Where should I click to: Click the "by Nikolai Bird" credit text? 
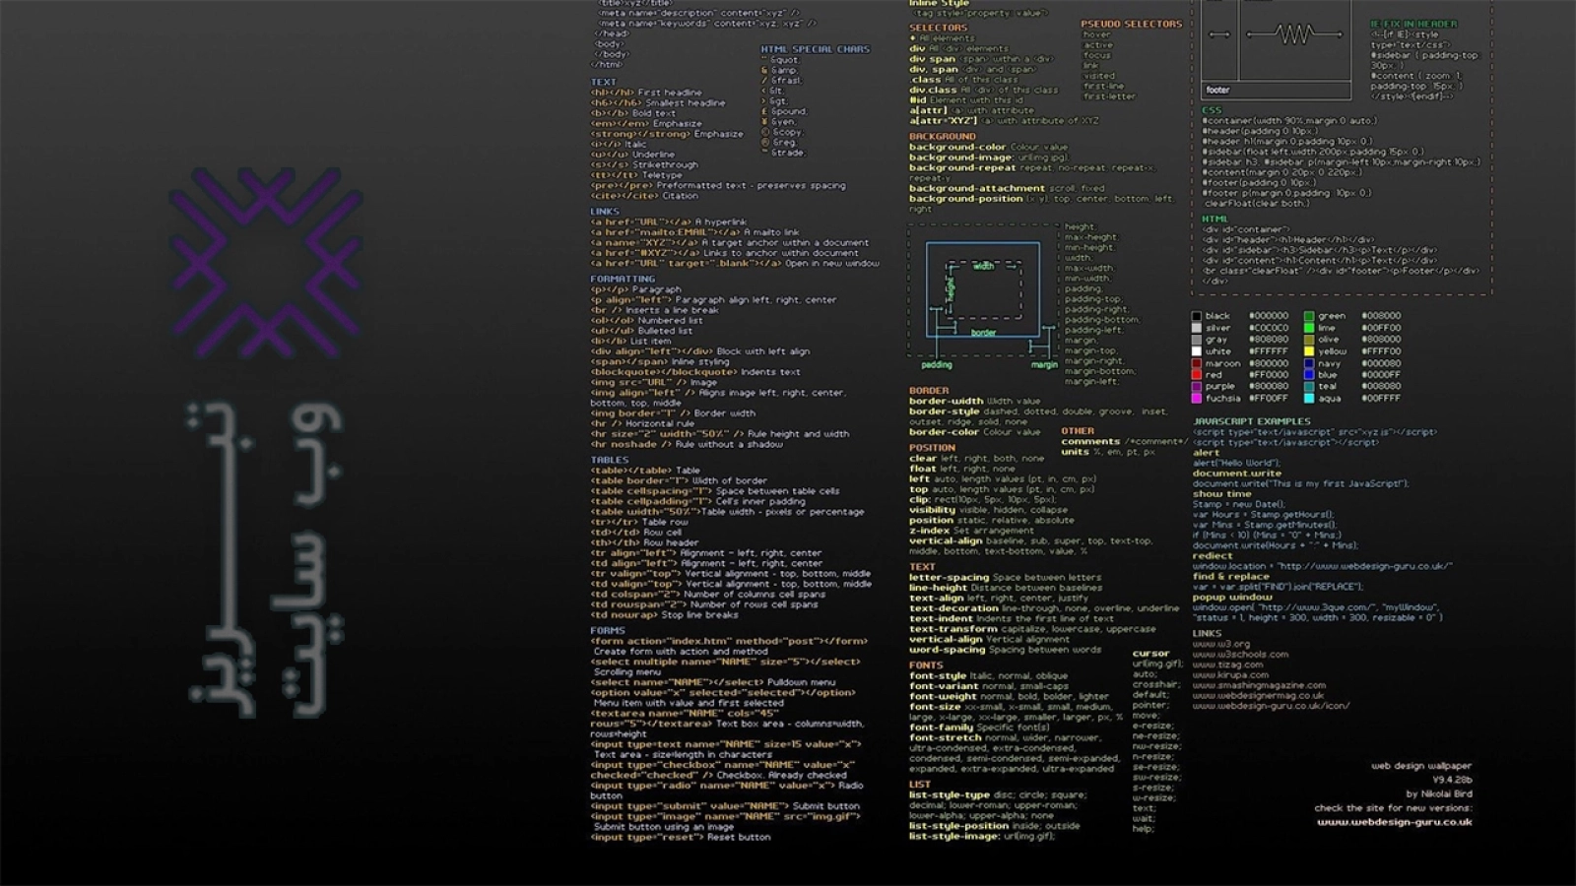(x=1439, y=793)
